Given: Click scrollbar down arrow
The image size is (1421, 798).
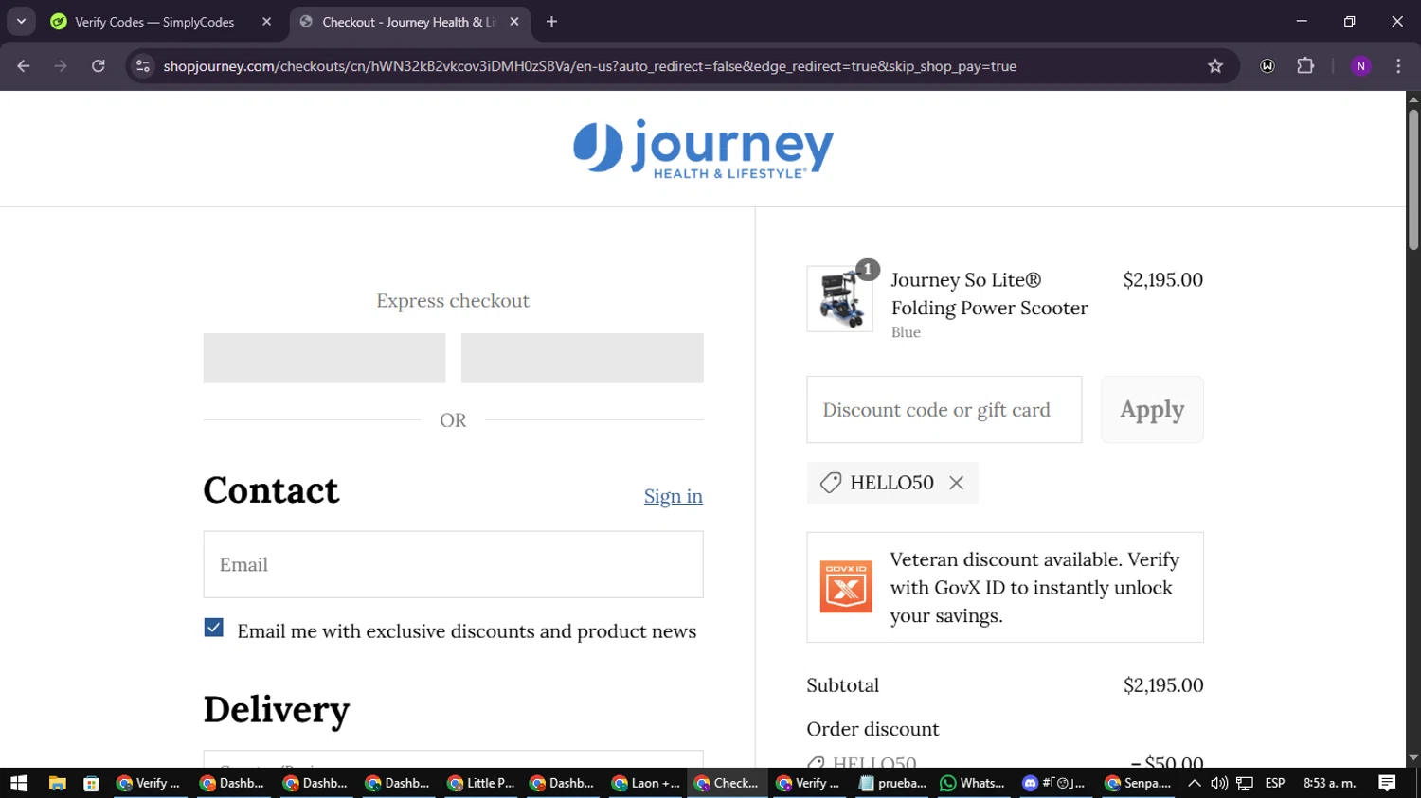Looking at the screenshot, I should (x=1413, y=758).
